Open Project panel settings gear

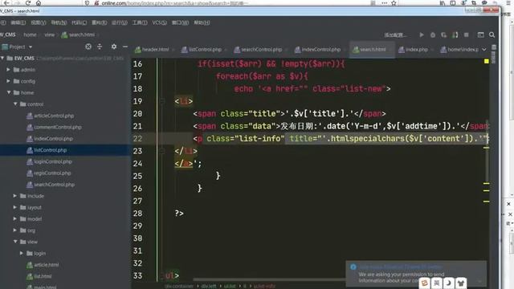pyautogui.click(x=114, y=47)
